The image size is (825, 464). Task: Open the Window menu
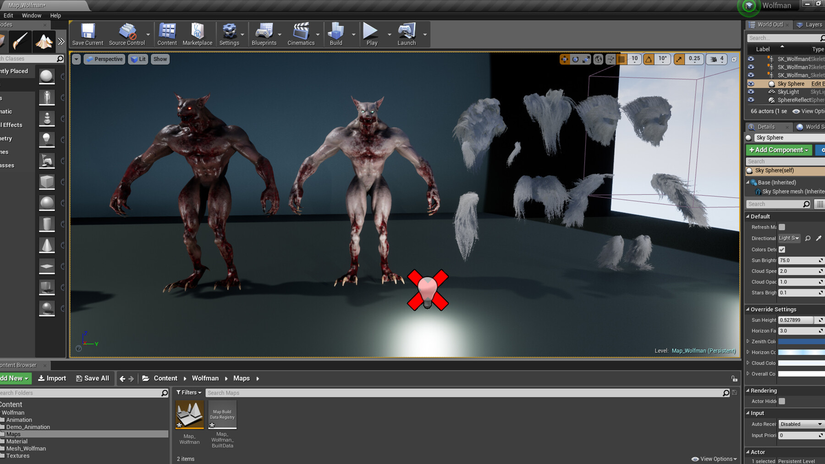(x=32, y=16)
